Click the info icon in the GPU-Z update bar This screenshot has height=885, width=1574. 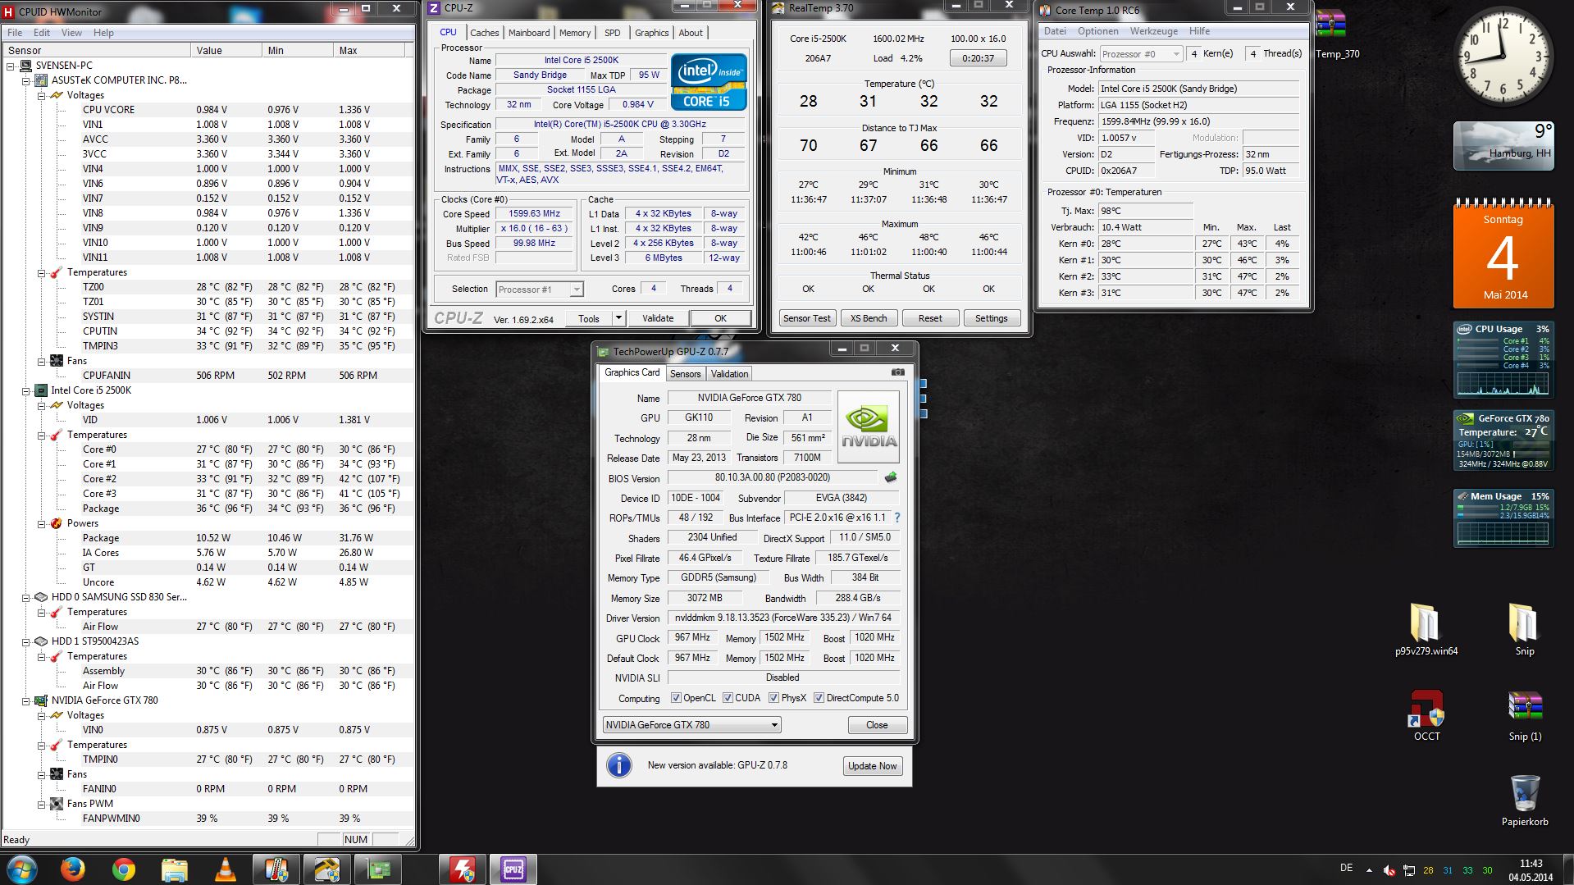pyautogui.click(x=618, y=765)
